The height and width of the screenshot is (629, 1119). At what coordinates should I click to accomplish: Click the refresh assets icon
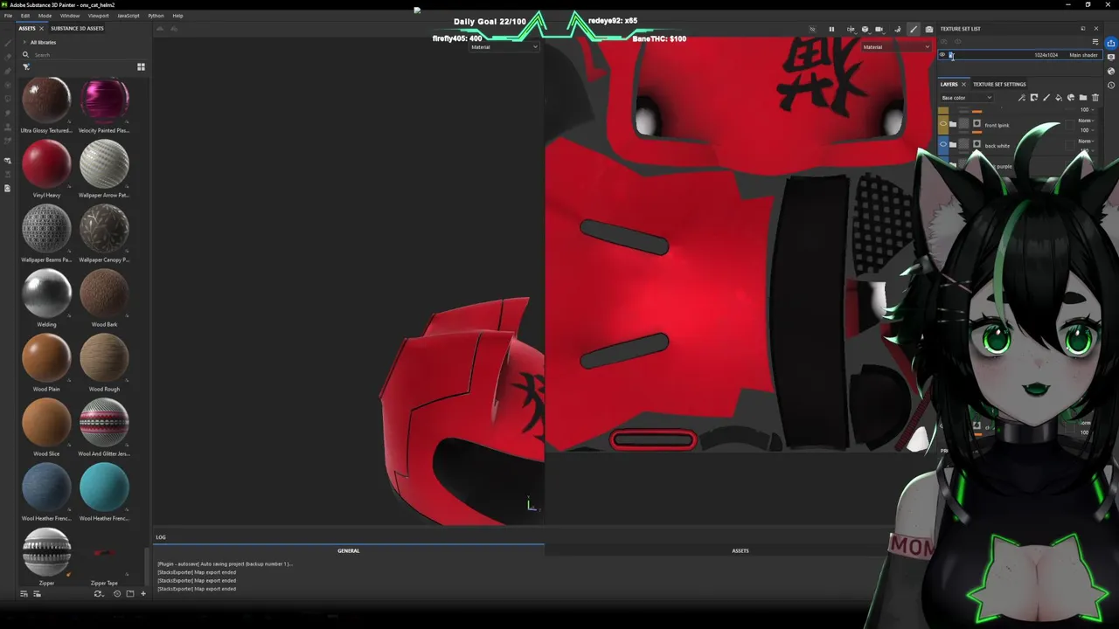pos(99,594)
